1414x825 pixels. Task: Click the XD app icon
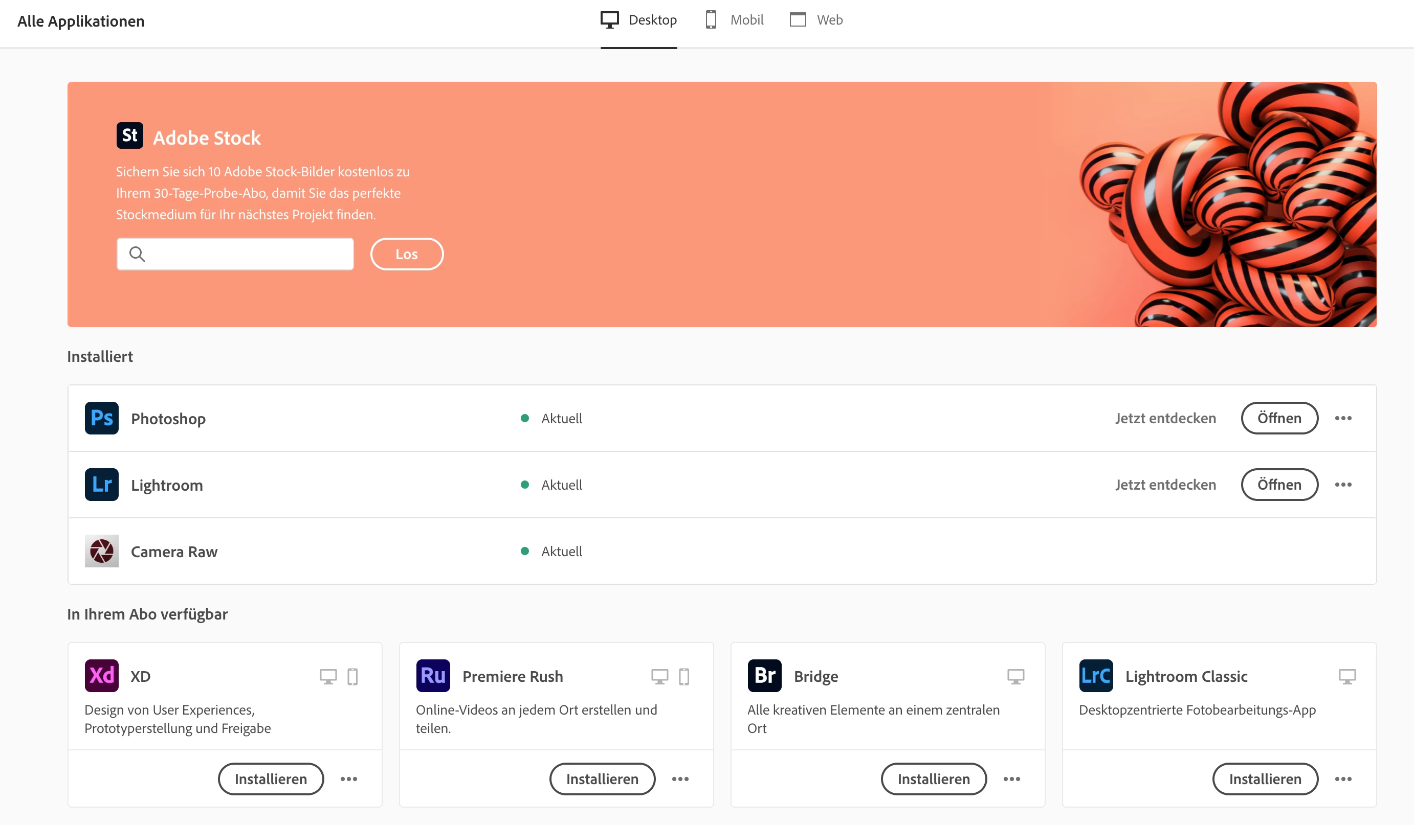(102, 676)
